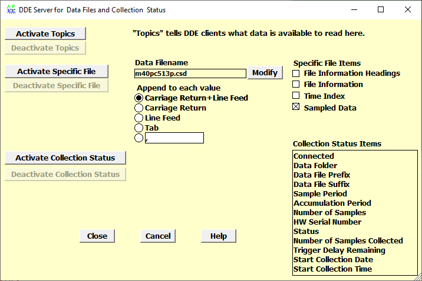This screenshot has height=281, width=422.
Task: Click the DDE Server title bar app icon
Action: pyautogui.click(x=11, y=10)
